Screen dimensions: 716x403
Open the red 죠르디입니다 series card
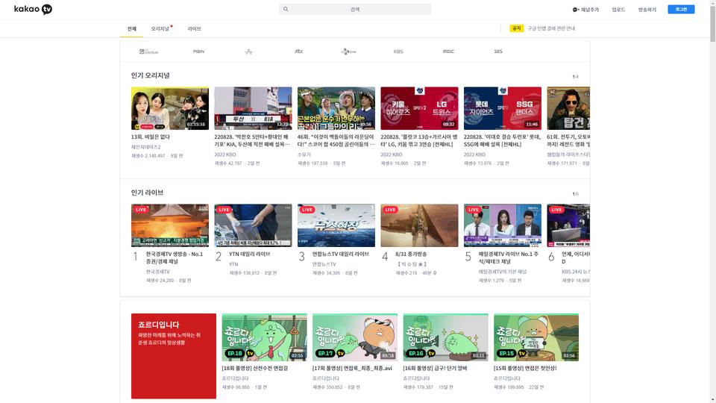click(x=174, y=356)
